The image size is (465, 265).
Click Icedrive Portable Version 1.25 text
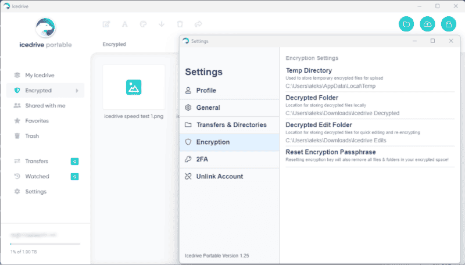coord(217,256)
